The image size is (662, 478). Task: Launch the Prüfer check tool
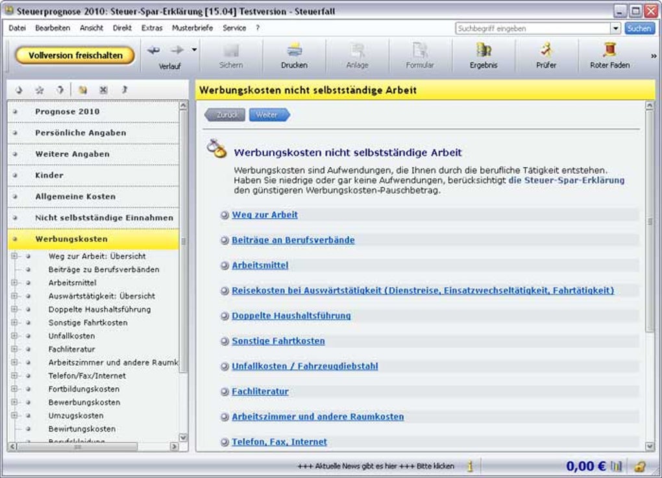(546, 51)
